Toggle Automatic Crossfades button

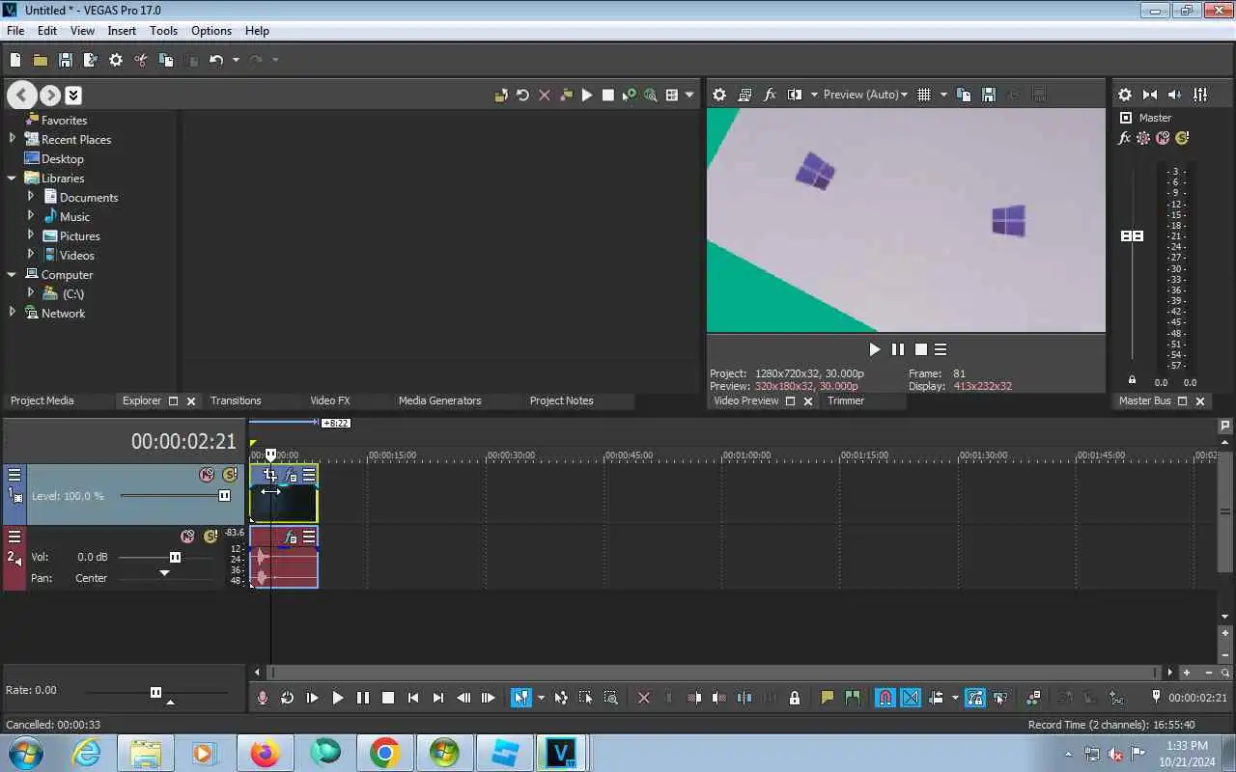911,698
